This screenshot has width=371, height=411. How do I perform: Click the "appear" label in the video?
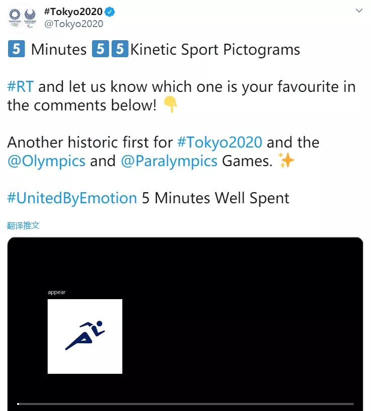pos(57,292)
